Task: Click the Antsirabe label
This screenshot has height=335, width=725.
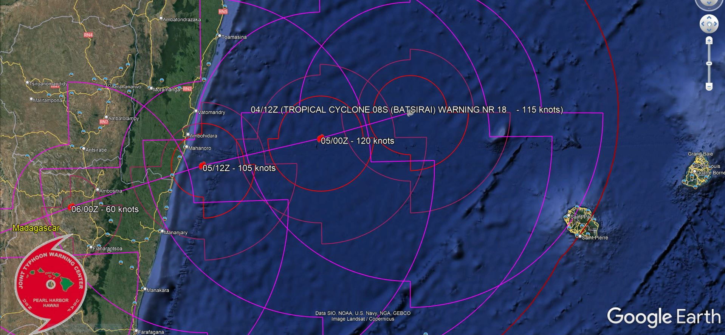Action: 96,150
